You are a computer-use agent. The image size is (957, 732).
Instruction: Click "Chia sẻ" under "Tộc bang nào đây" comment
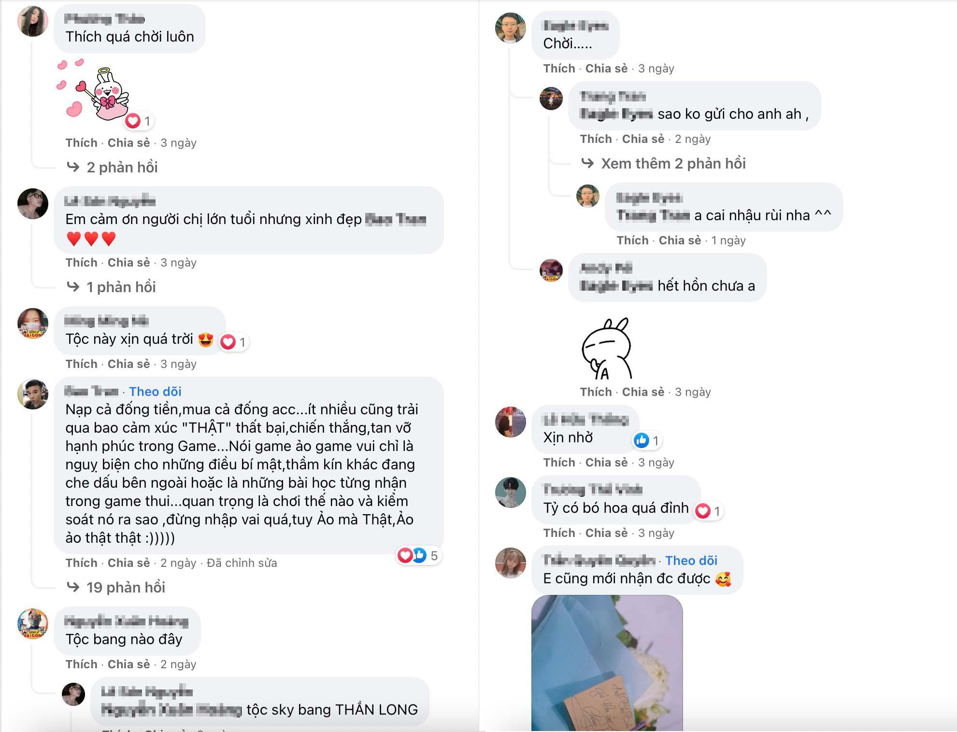pos(129,664)
